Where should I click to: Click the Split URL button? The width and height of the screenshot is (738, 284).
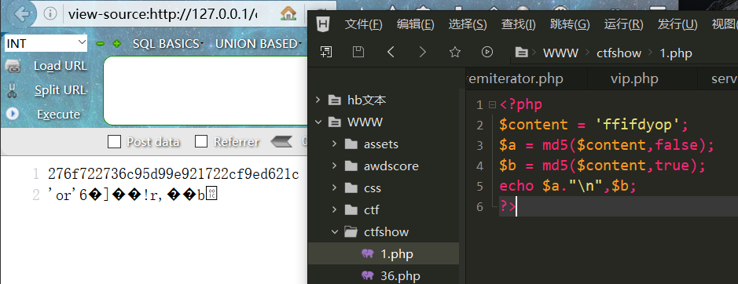click(x=61, y=90)
